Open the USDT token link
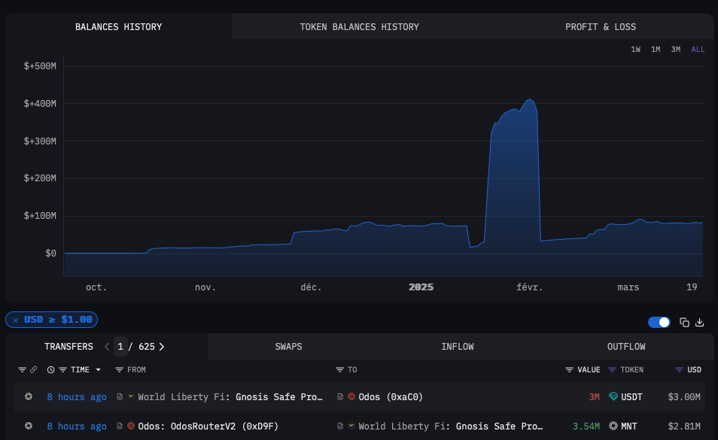This screenshot has height=440, width=718. [x=631, y=397]
